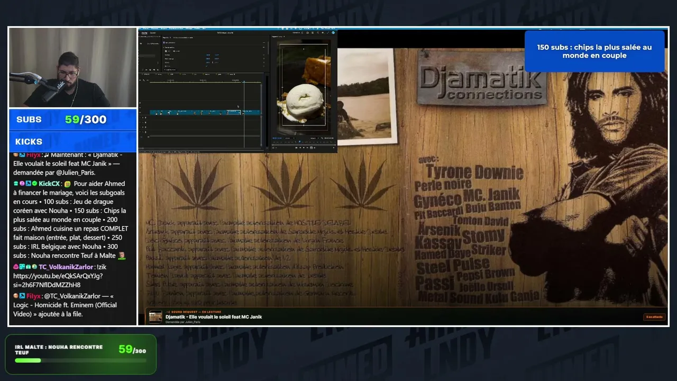
Task: Click Filyx's name on the Maintenant message
Action: point(33,155)
